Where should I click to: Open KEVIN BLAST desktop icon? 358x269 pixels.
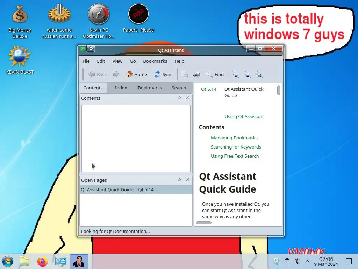[20, 60]
